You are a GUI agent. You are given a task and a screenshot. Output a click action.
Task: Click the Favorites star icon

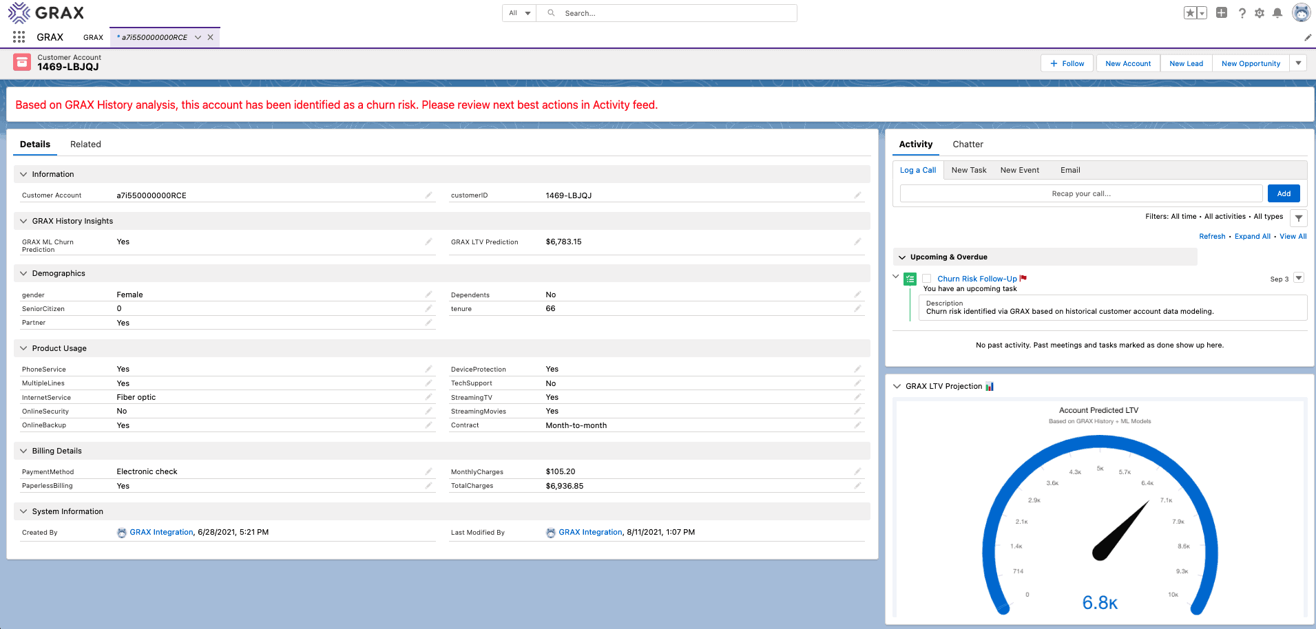point(1190,13)
